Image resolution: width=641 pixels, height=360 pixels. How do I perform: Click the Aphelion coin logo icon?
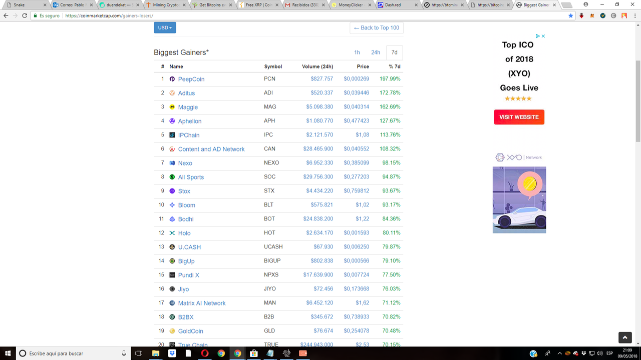172,121
